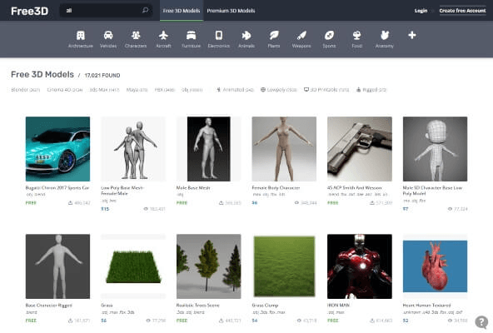
Task: Click view count eye icon under Grass Clump
Action: pyautogui.click(x=299, y=321)
